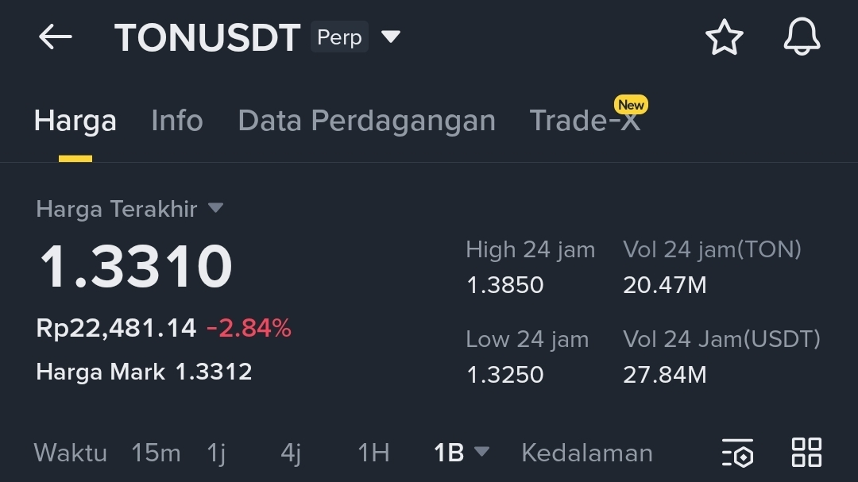Select the 1H chart interval
Image resolution: width=858 pixels, height=482 pixels.
tap(373, 453)
